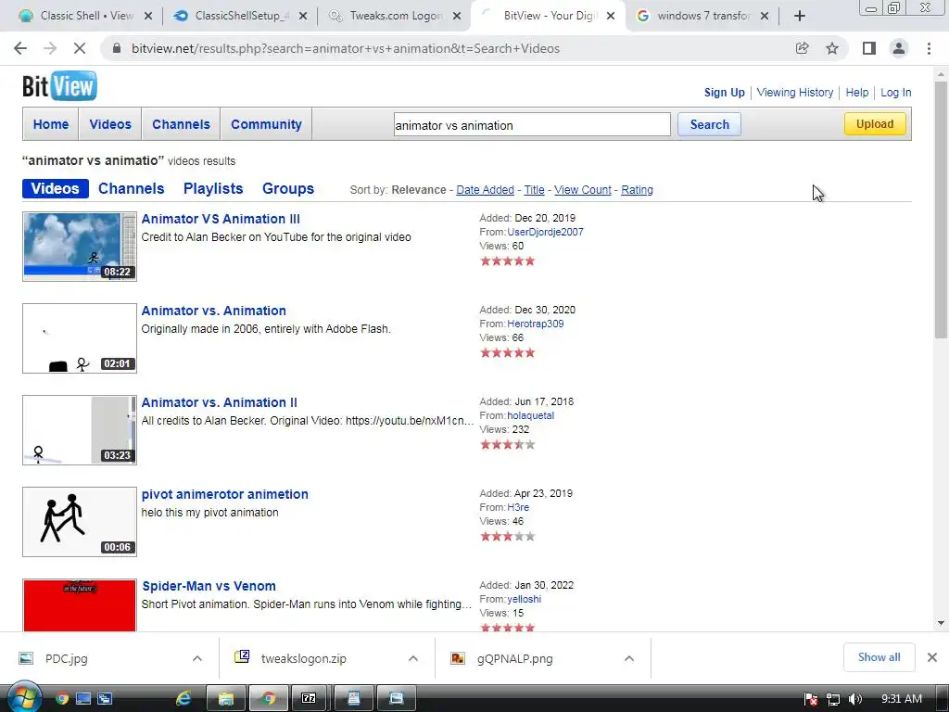
Task: Open the Windows Start orb
Action: coord(23,697)
